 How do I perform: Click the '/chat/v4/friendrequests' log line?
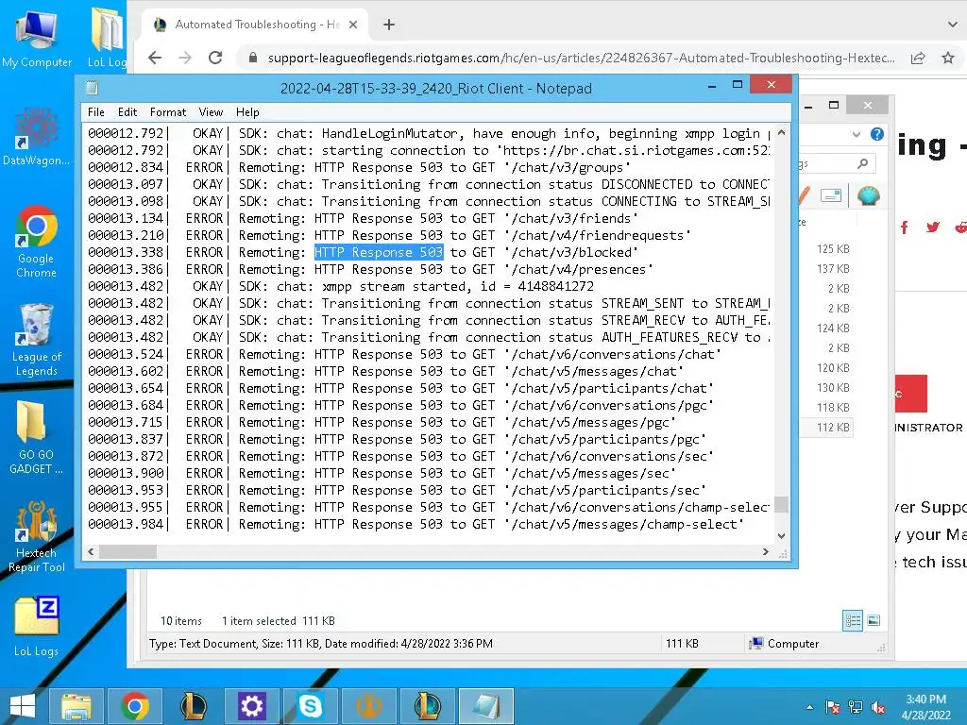390,235
